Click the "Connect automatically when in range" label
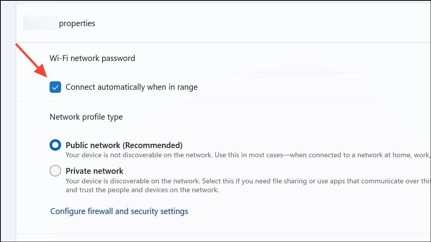This screenshot has height=242, width=431. pos(131,87)
